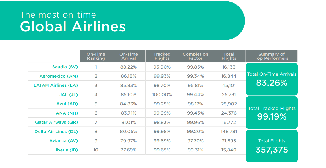Viewport: 326px width, 168px height.
Task: Click the ANA (NH) airline name
Action: coord(67,113)
